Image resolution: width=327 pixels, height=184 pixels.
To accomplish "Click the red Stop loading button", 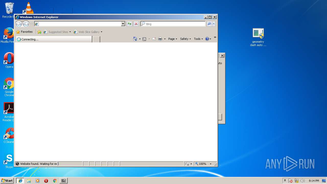I will point(136,24).
